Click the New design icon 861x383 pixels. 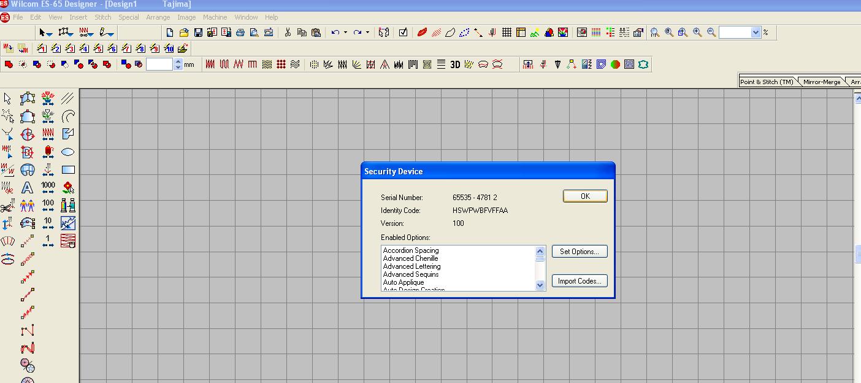click(170, 33)
